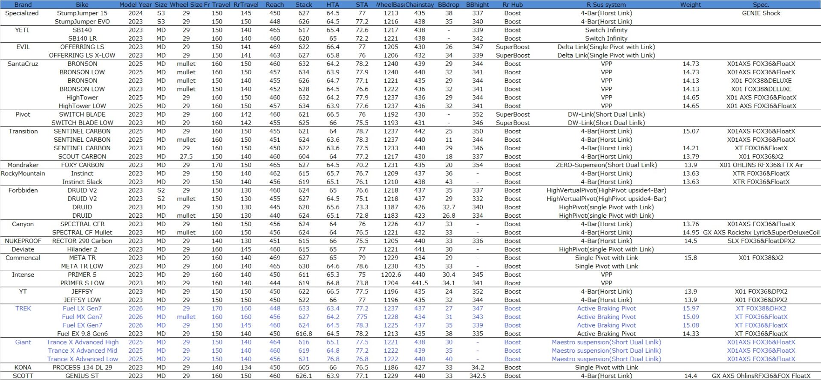Click the 'META TR LOW' cell
Image resolution: width=821 pixels, height=380 pixels.
82,266
